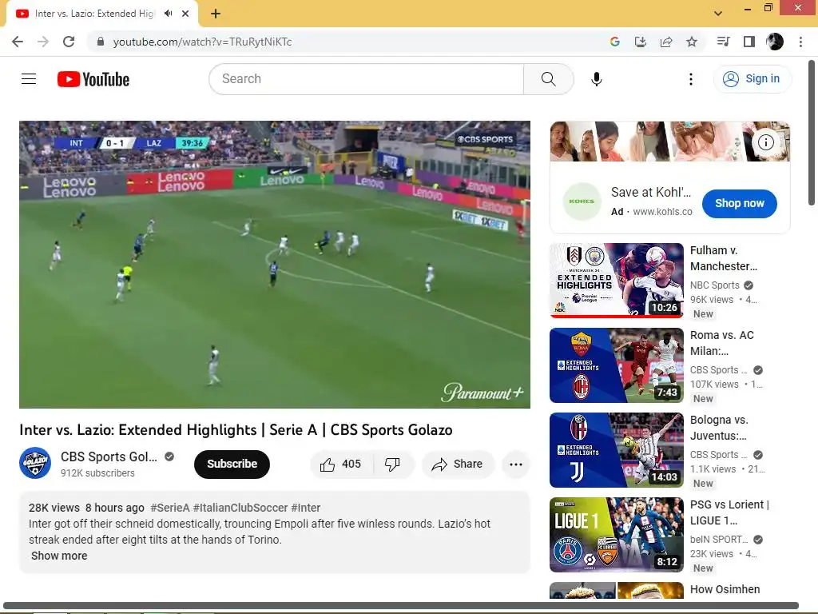Open Bologna vs. Juventus thumbnail
This screenshot has width=818, height=614.
pyautogui.click(x=616, y=449)
